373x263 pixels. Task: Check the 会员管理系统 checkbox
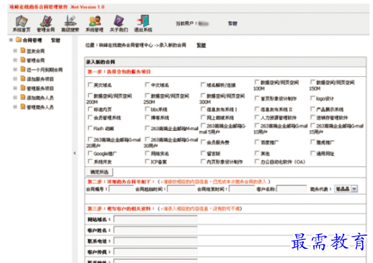[x=90, y=117]
